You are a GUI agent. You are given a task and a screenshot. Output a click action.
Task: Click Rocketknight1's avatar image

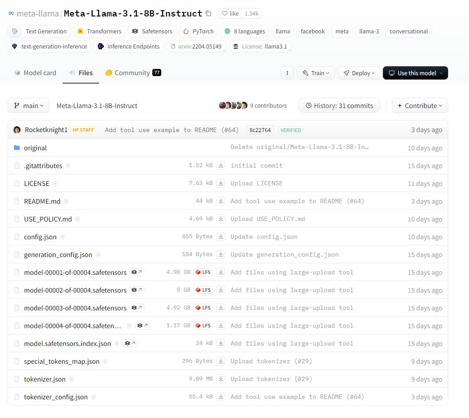click(17, 130)
